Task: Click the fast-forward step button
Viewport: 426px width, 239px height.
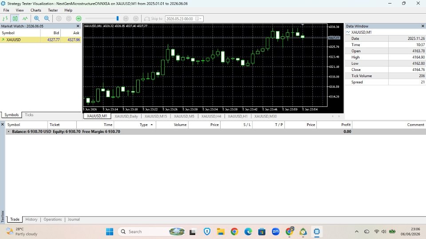Action: [x=126, y=19]
